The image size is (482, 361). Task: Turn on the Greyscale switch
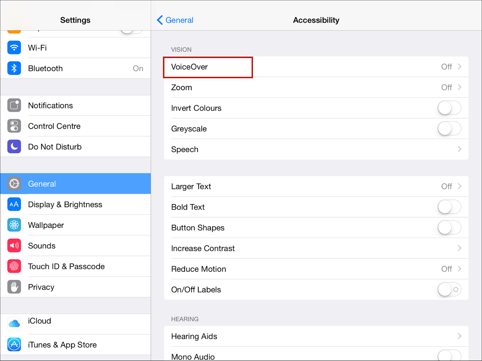[x=449, y=129]
